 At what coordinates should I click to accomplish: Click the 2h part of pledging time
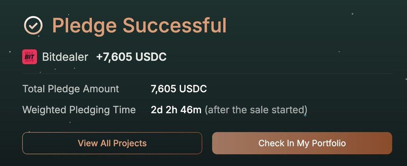tap(172, 110)
